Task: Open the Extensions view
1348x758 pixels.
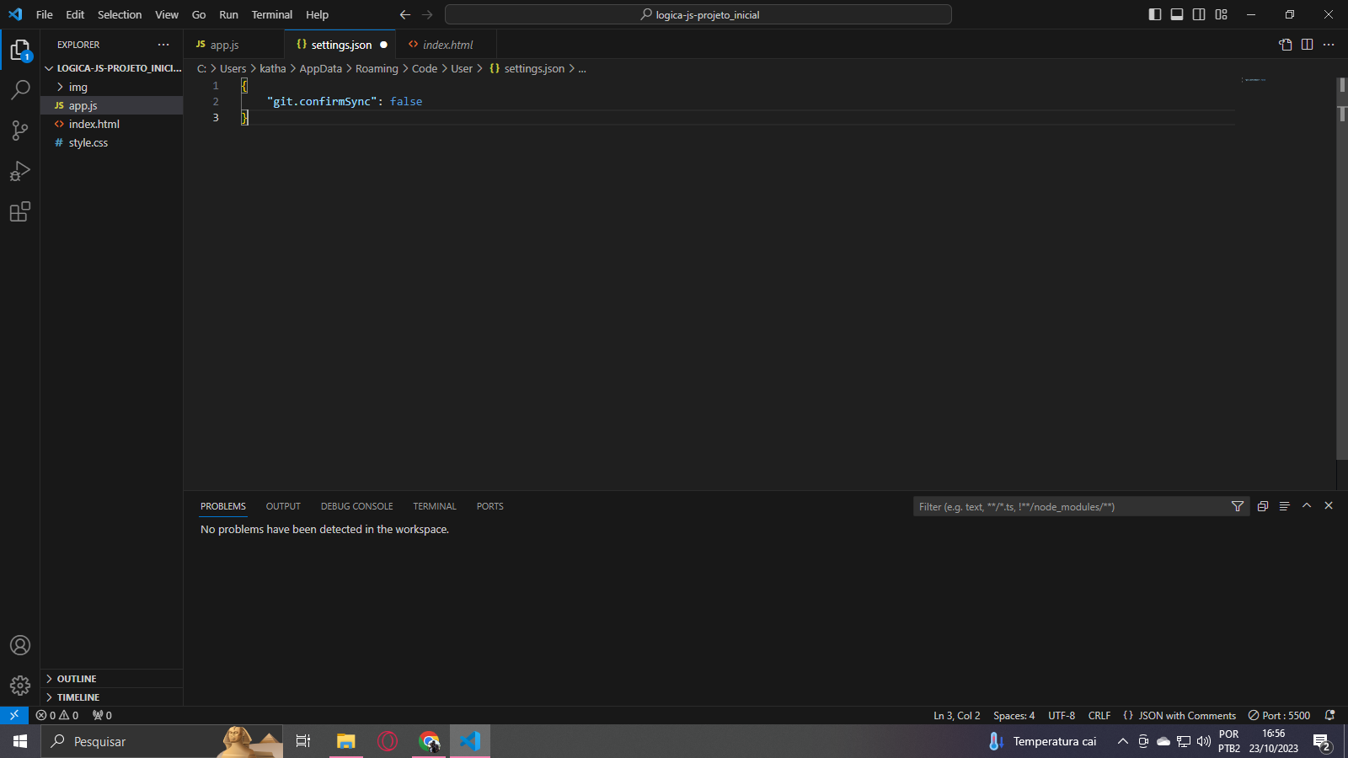Action: tap(20, 211)
